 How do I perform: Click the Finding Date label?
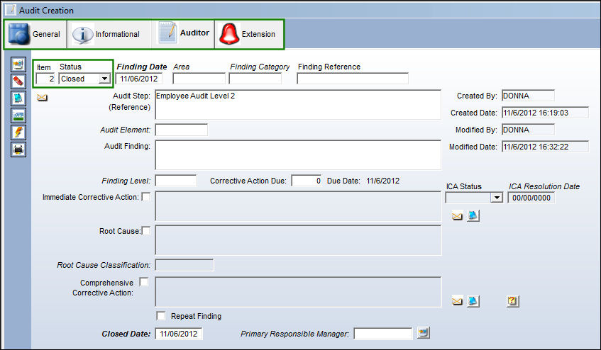142,67
